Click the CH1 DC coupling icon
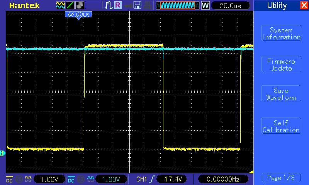Viewport: 309px width, 185px height. click(9, 179)
